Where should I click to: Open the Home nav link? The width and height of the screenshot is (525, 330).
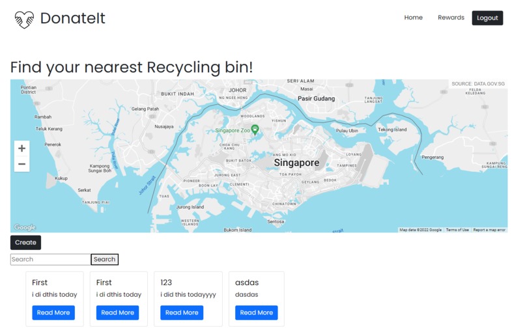413,18
